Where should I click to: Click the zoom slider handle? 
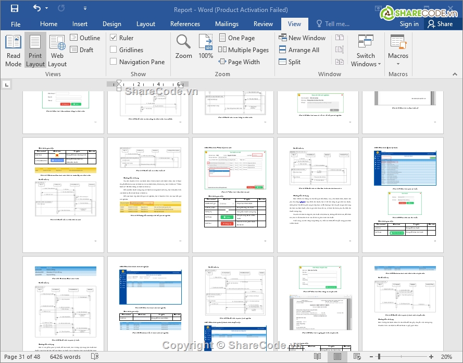tap(379, 357)
